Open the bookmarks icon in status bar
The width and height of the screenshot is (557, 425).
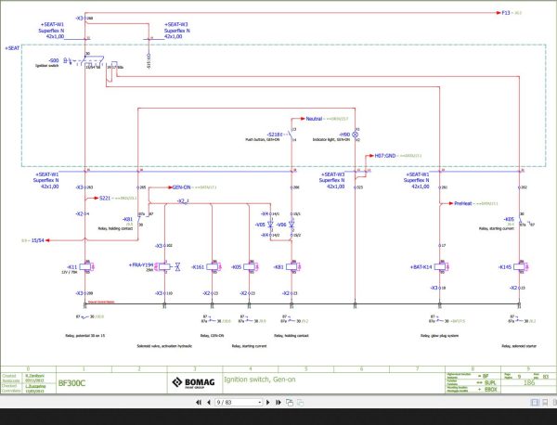[545, 403]
